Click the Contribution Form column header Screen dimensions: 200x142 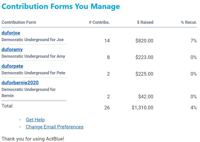(19, 22)
